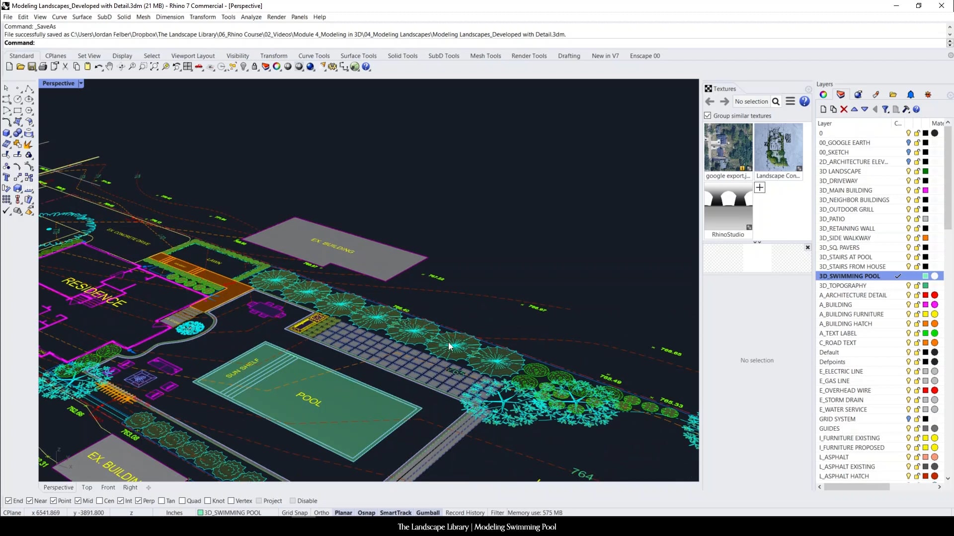
Task: Open the Render menu
Action: [276, 16]
